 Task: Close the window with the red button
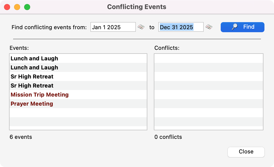pos(7,7)
